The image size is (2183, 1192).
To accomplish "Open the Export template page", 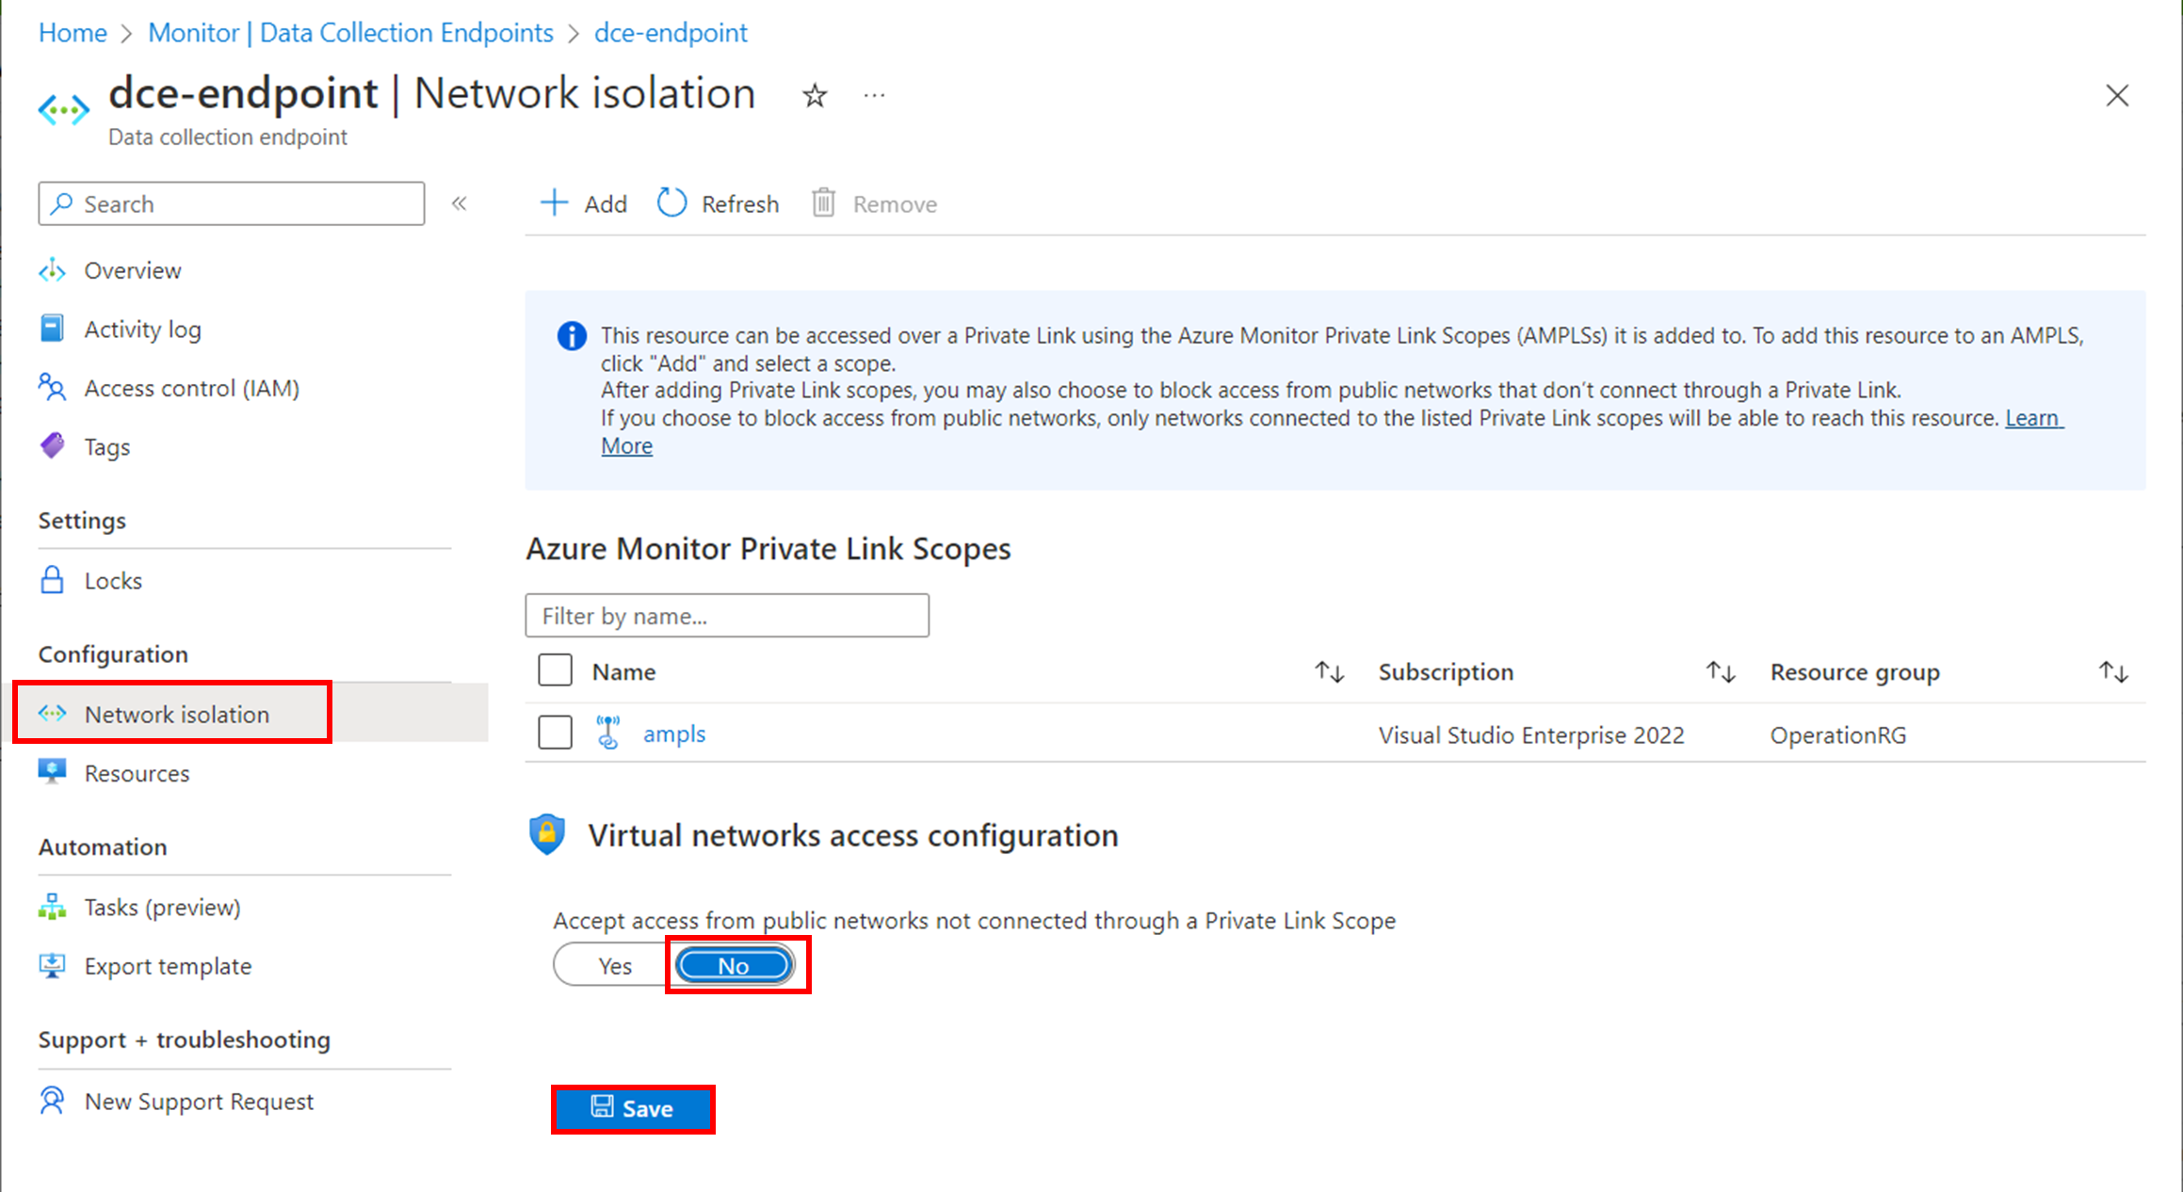I will (167, 965).
